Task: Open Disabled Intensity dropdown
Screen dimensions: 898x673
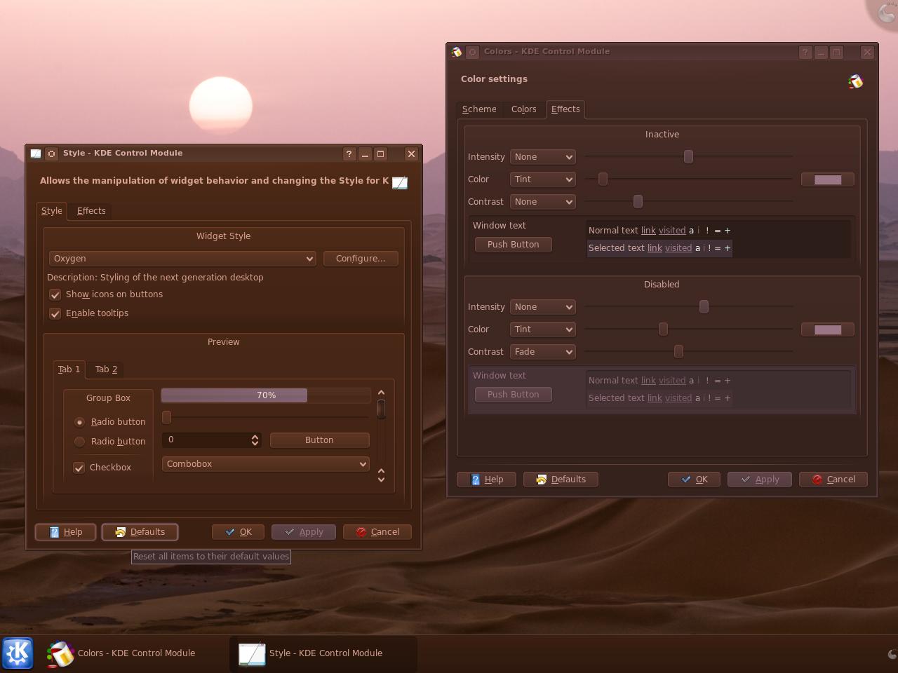Action: click(543, 307)
